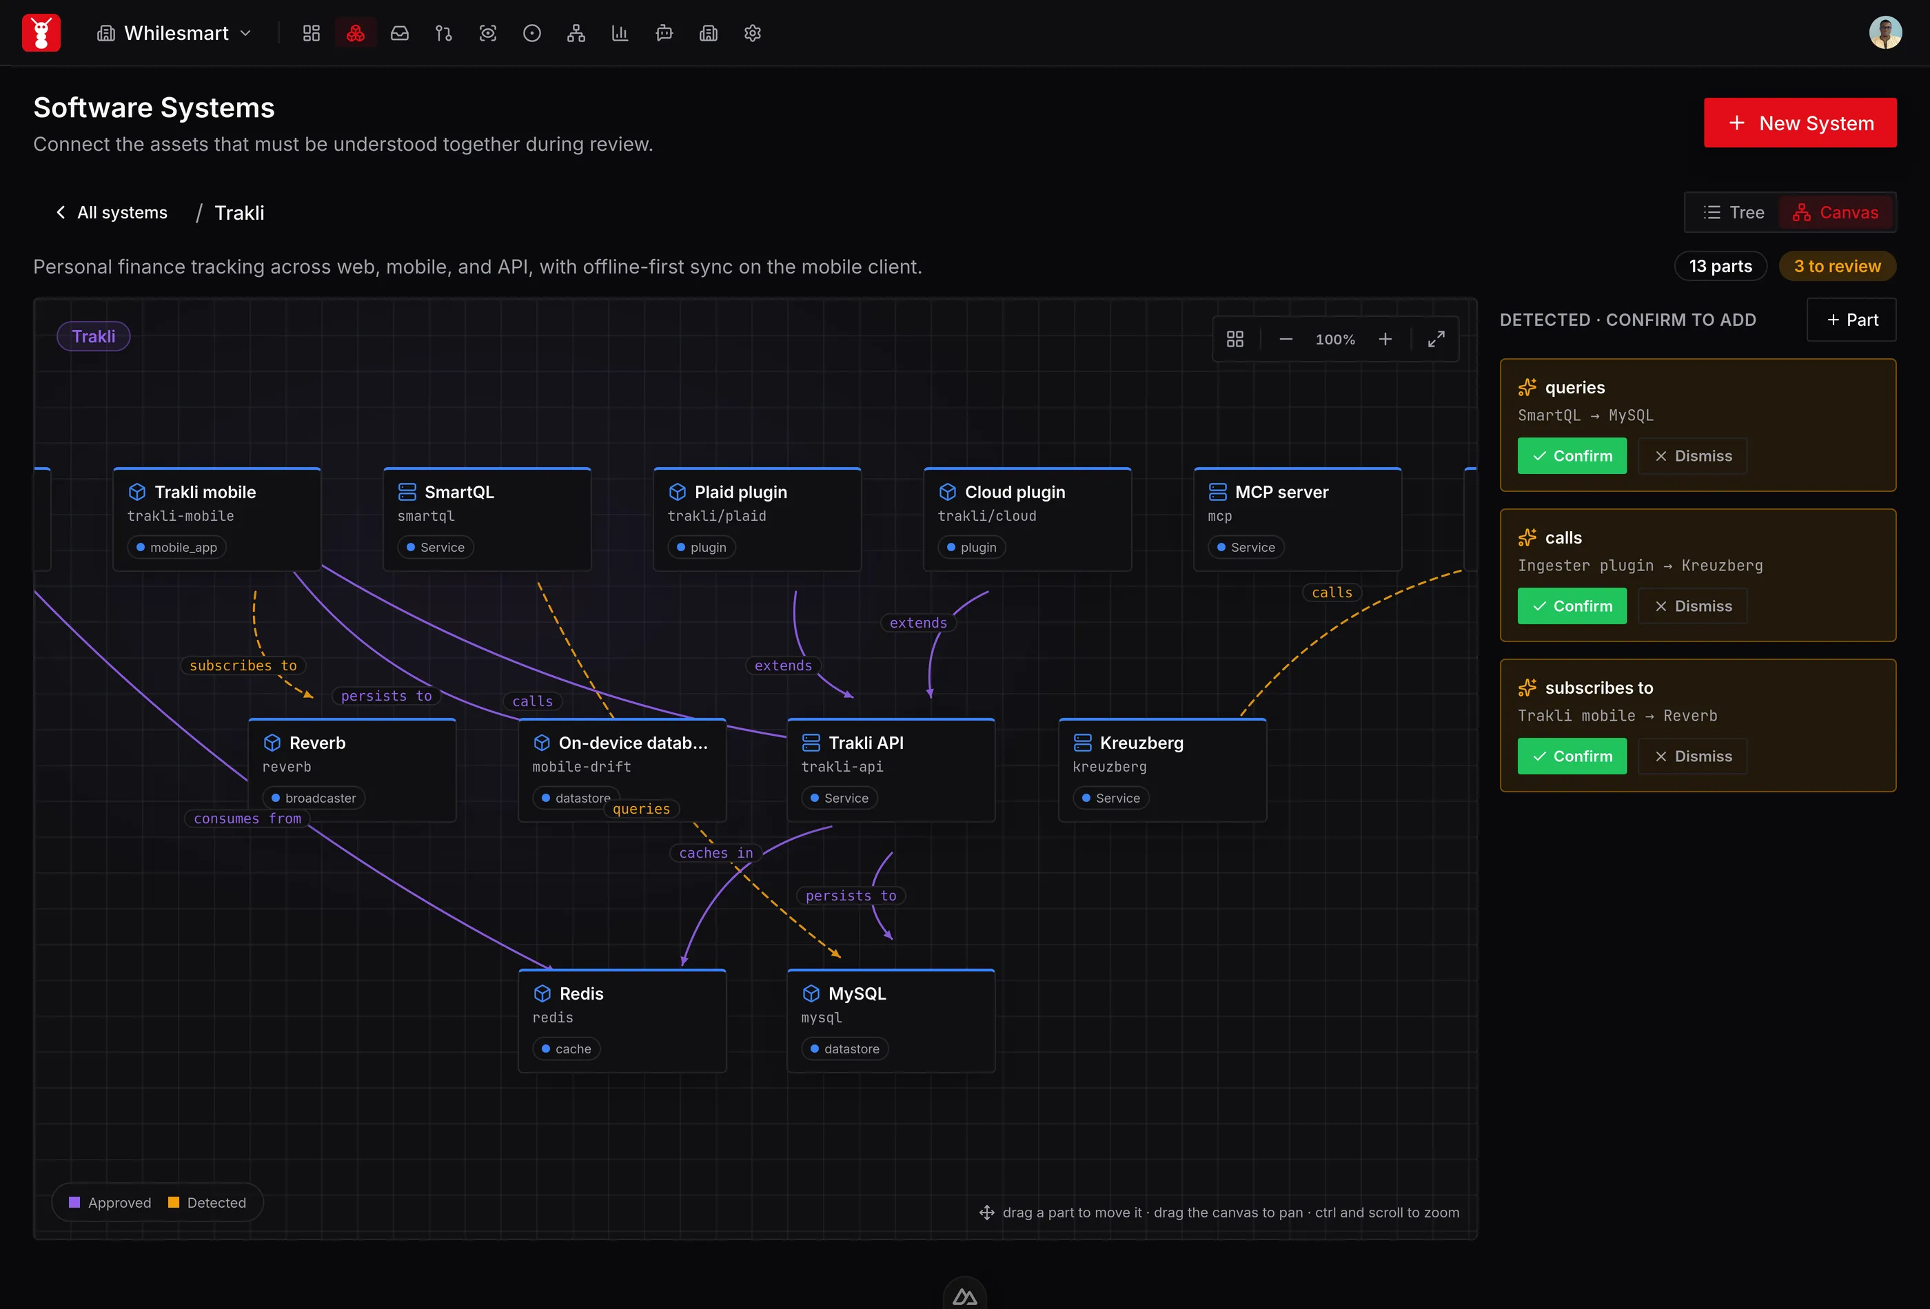Select the Kreuzberg node
Image resolution: width=1930 pixels, height=1309 pixels.
pos(1163,770)
